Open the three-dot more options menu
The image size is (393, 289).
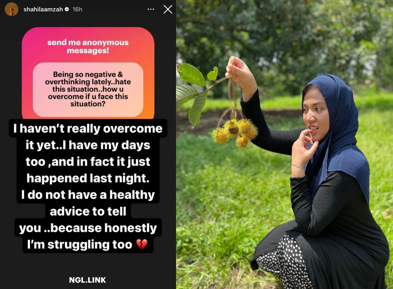tap(151, 9)
